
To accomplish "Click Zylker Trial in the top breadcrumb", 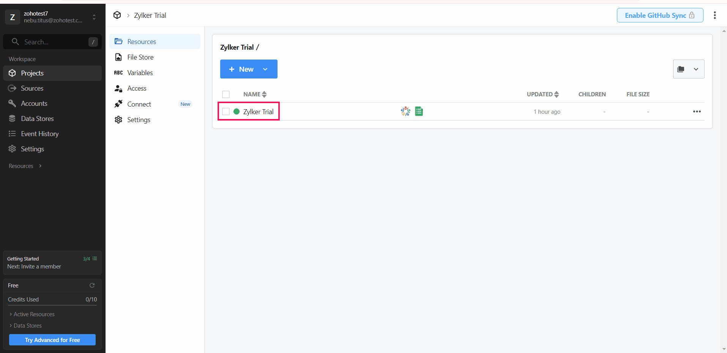I will pos(150,15).
